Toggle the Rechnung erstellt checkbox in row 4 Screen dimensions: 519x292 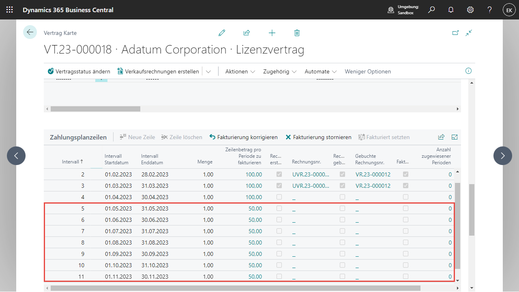(279, 197)
